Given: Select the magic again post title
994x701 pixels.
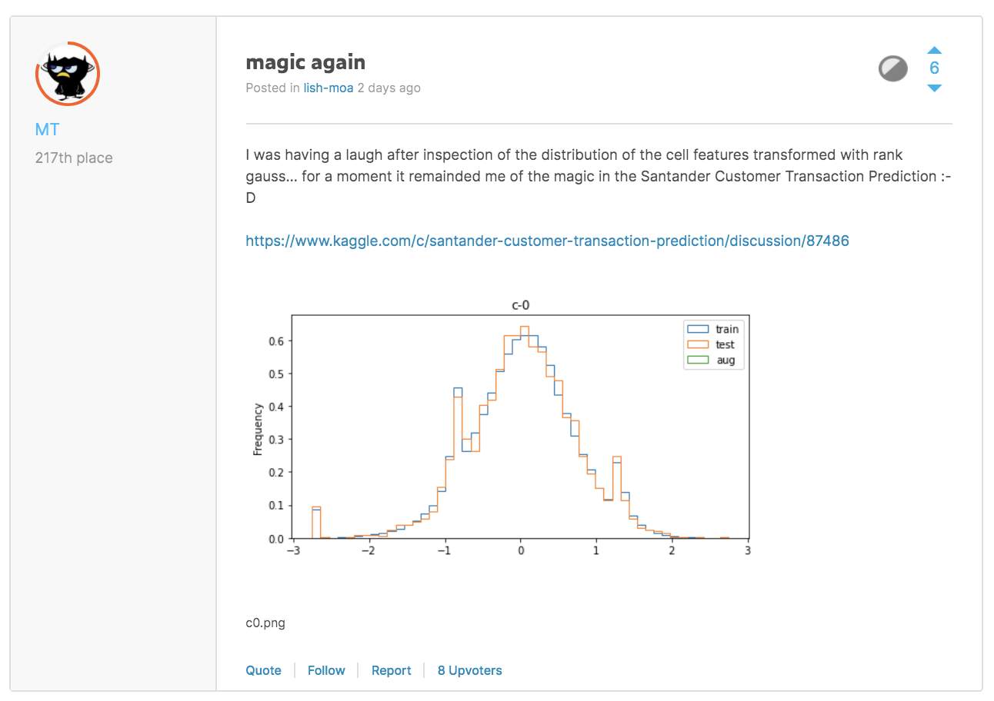Looking at the screenshot, I should tap(305, 62).
